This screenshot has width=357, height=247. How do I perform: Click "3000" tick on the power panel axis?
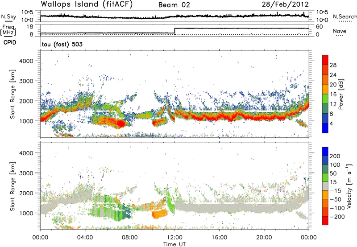[x=26, y=81]
